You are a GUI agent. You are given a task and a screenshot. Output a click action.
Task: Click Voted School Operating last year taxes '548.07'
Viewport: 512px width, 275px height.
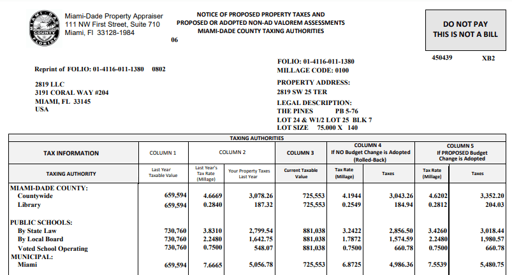pyautogui.click(x=263, y=248)
